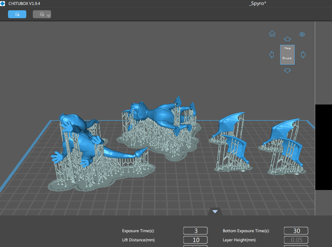Click the black side panel on right
Screen dimensions: 332x247
323,147
